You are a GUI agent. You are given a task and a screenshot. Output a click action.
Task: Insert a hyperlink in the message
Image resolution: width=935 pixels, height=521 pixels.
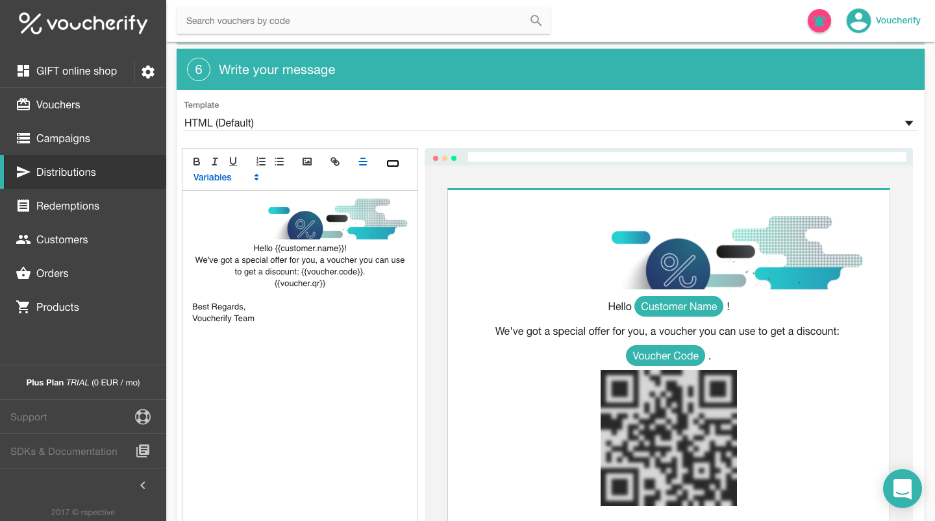[335, 162]
